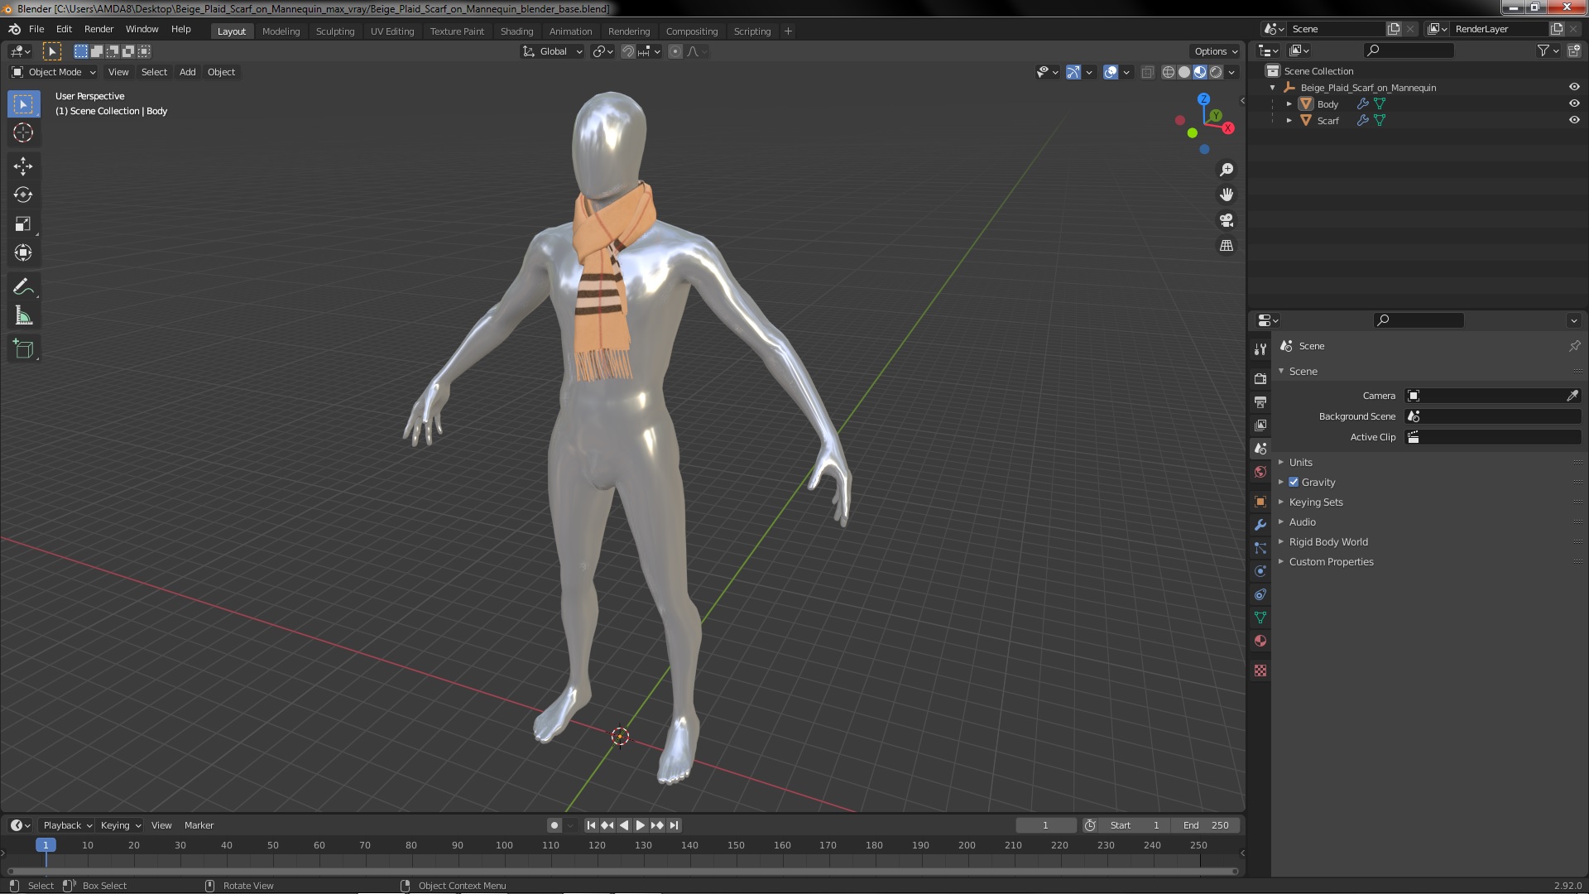Hide the Body object in outliner
1589x894 pixels.
(1574, 103)
